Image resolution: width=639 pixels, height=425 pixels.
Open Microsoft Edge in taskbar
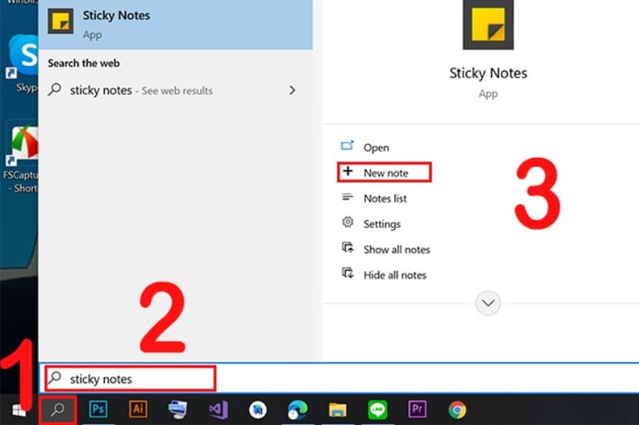click(x=298, y=409)
